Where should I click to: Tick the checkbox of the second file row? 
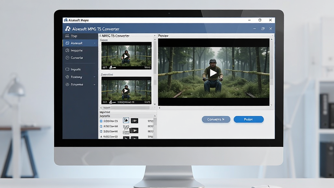(101, 126)
